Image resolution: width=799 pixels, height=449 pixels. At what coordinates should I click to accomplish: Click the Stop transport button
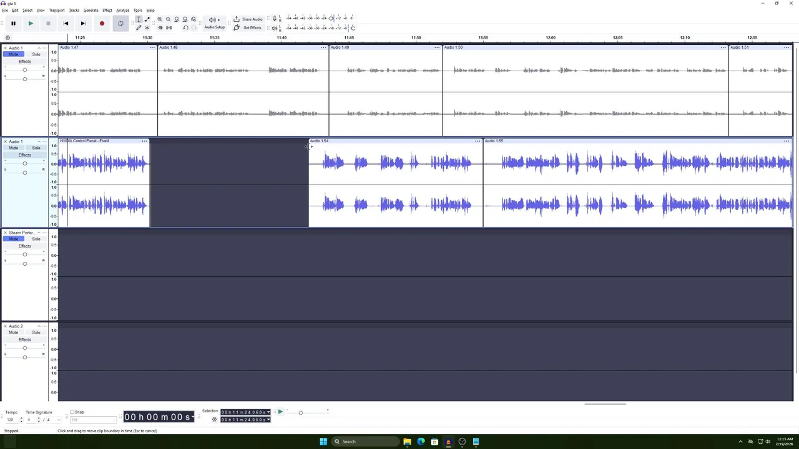pos(48,23)
